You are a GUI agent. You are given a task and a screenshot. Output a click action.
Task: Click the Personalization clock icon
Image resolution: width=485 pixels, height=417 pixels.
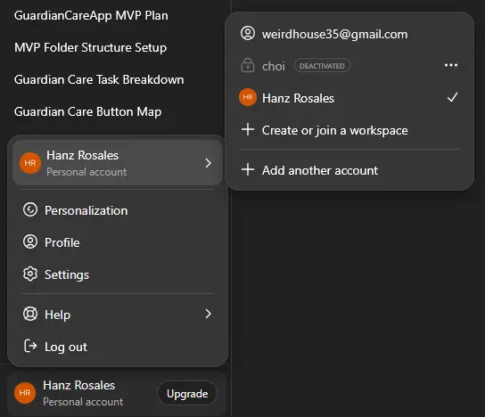tap(30, 210)
